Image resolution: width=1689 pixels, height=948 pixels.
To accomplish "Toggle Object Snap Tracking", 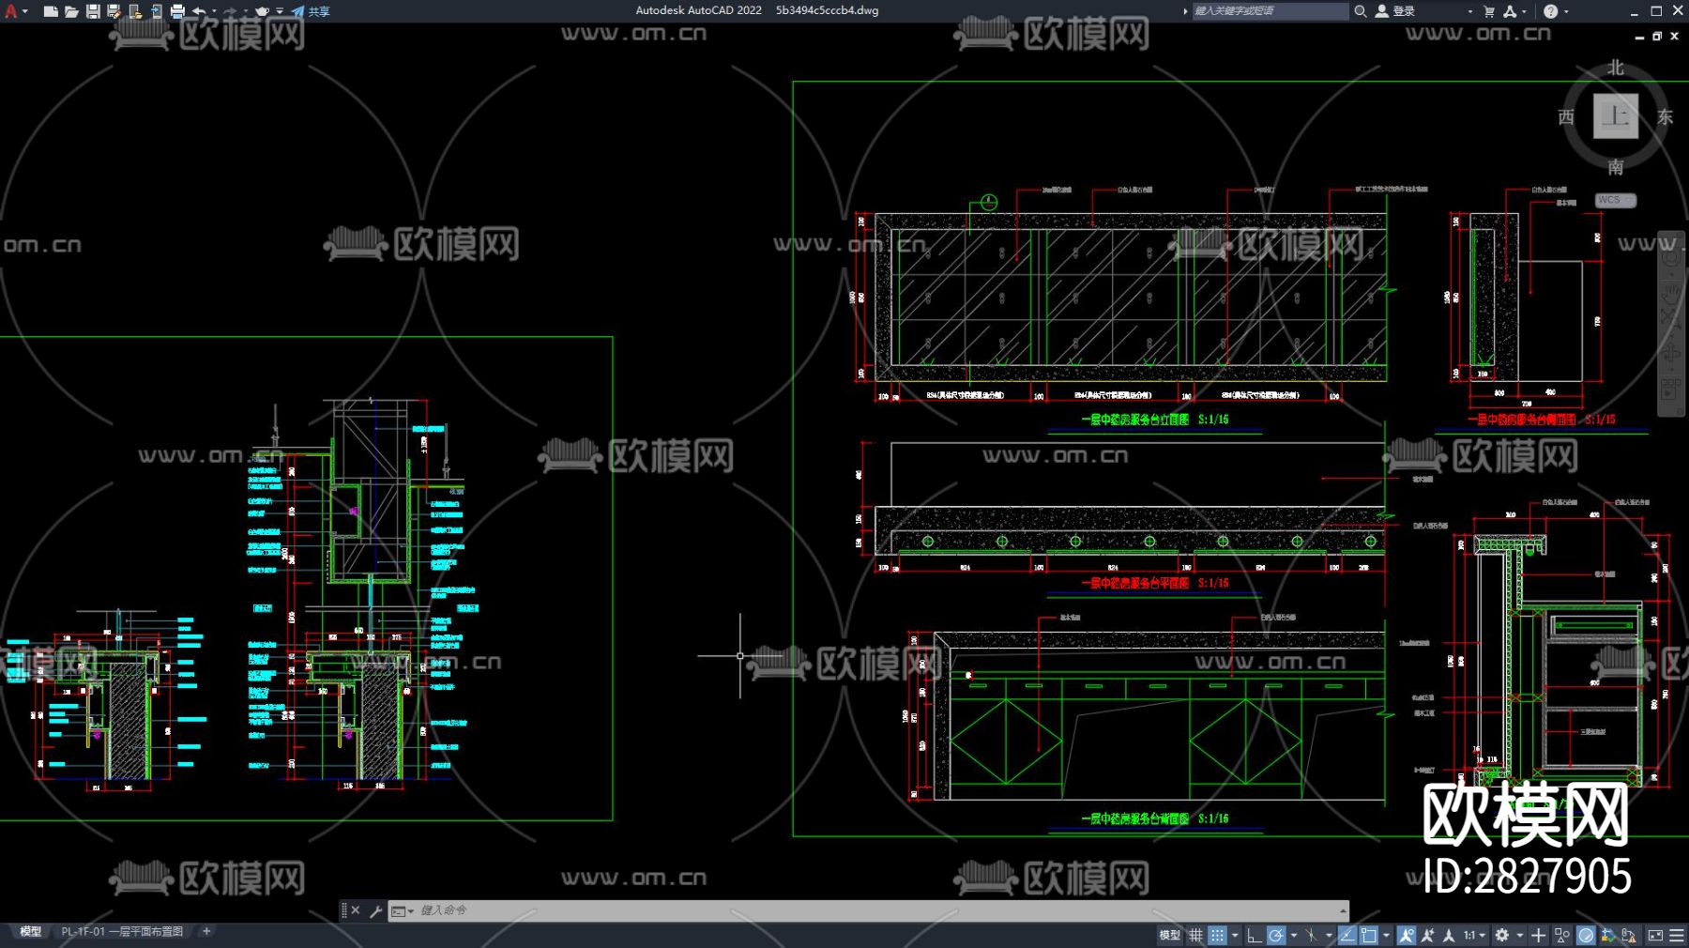I will coord(1347,935).
